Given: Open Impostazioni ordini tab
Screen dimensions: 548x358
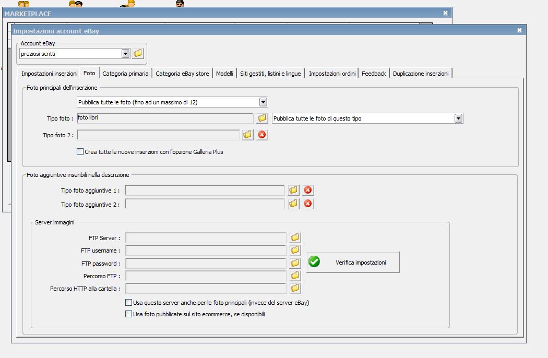Looking at the screenshot, I should pyautogui.click(x=332, y=74).
